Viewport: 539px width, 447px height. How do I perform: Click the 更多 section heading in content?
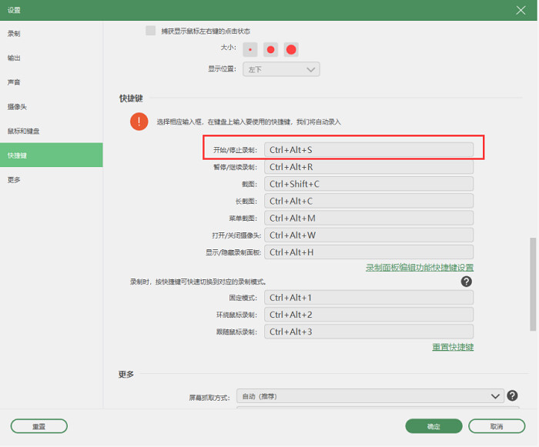(x=126, y=374)
